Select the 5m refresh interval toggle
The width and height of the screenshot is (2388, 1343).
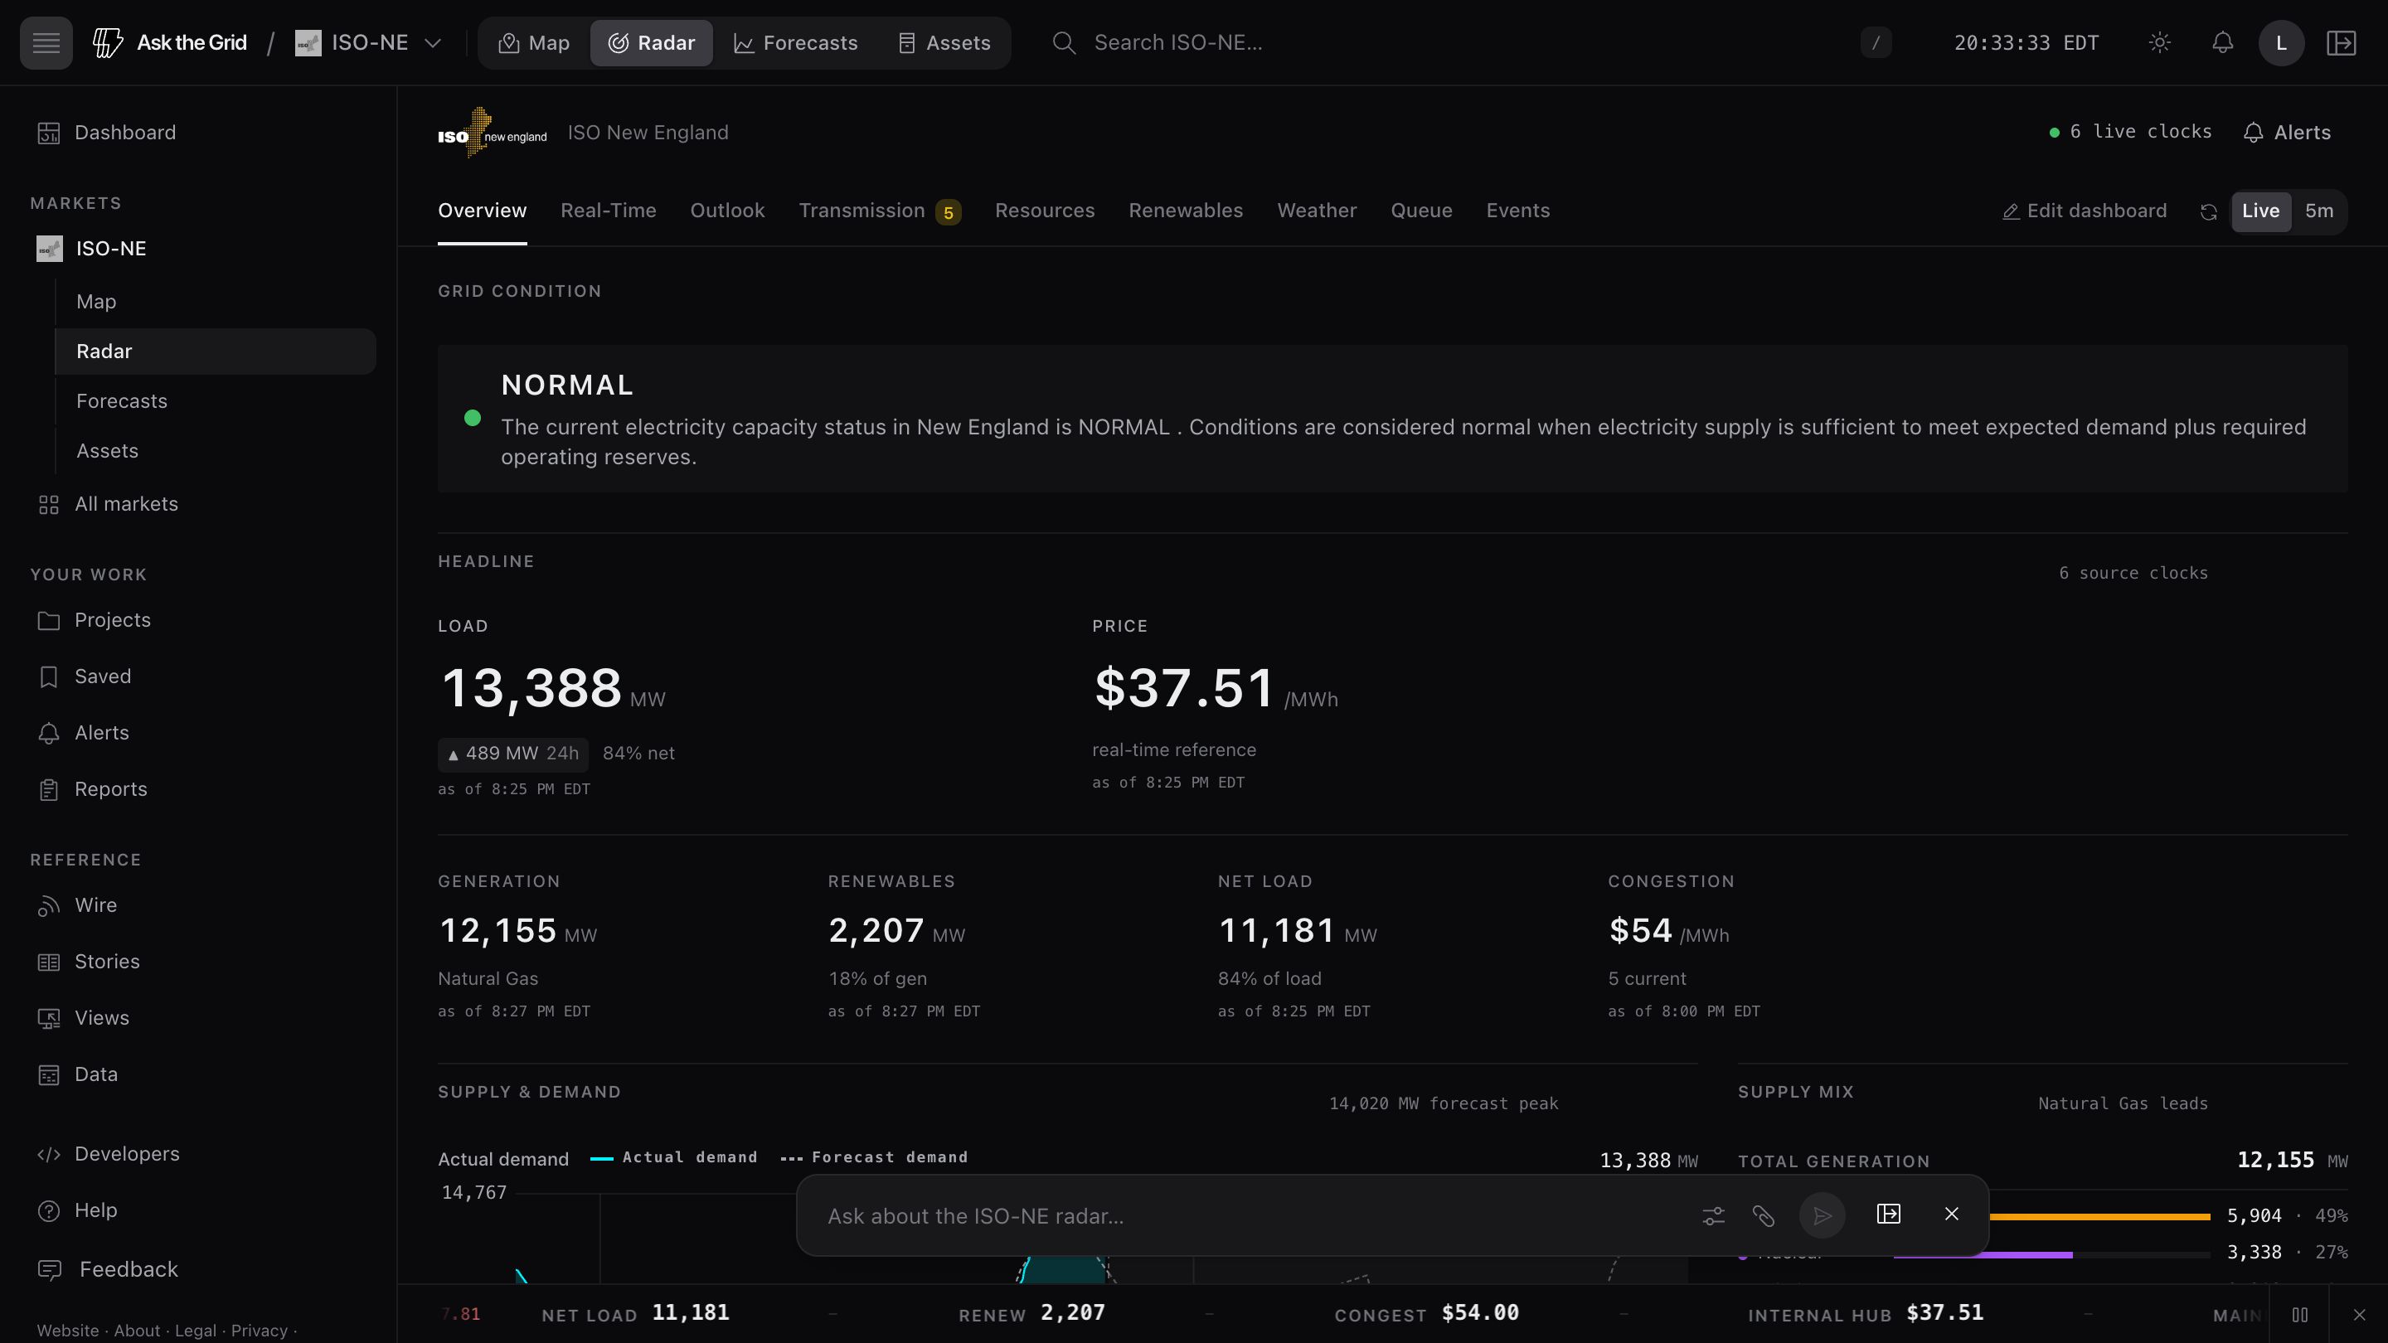pyautogui.click(x=2318, y=211)
